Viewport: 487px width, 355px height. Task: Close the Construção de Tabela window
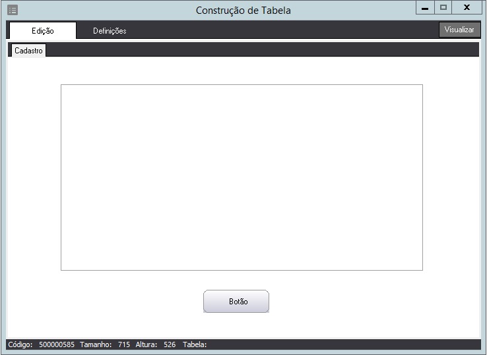[x=467, y=8]
